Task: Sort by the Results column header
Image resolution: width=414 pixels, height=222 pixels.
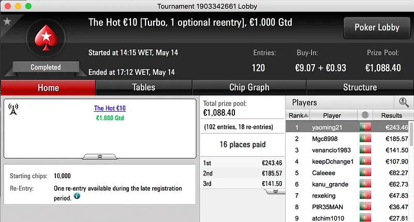Action: coord(391,115)
